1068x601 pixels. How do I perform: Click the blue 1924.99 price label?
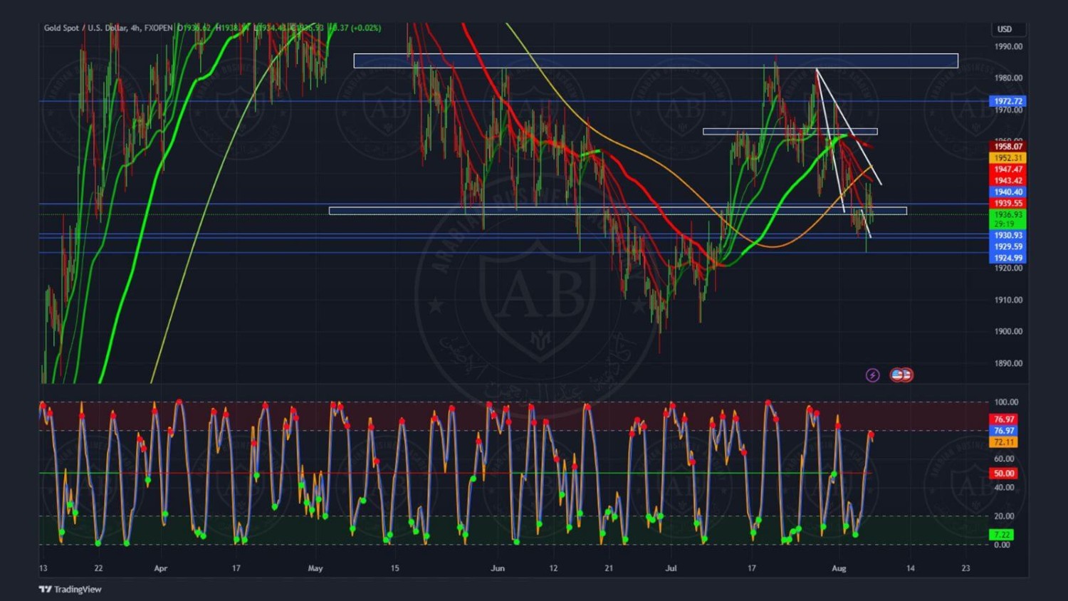(1007, 258)
